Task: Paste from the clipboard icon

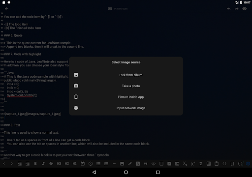Action: [217, 164]
